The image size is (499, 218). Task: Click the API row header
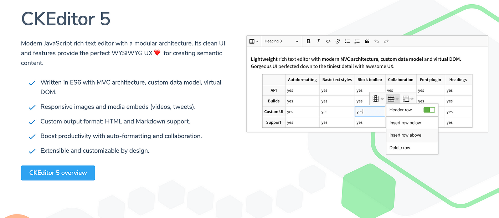tap(274, 90)
